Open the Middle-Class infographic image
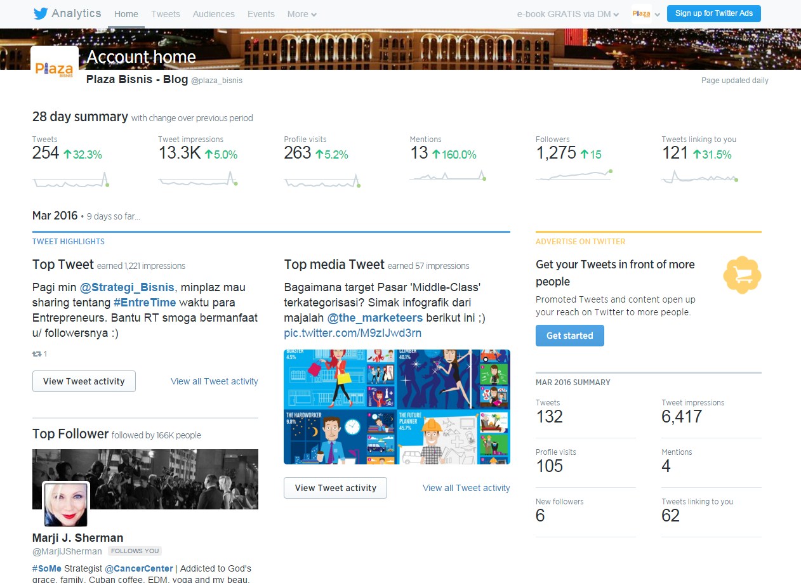This screenshot has width=801, height=583. tap(397, 407)
